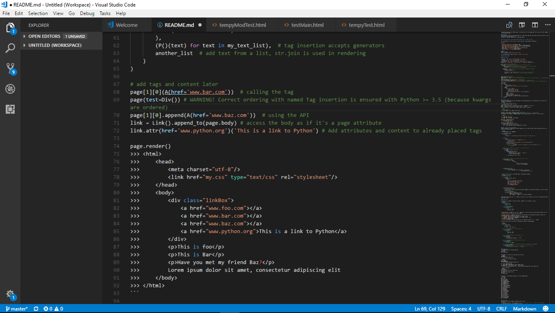Click the master* git branch indicator
The width and height of the screenshot is (555, 313).
pos(17,309)
